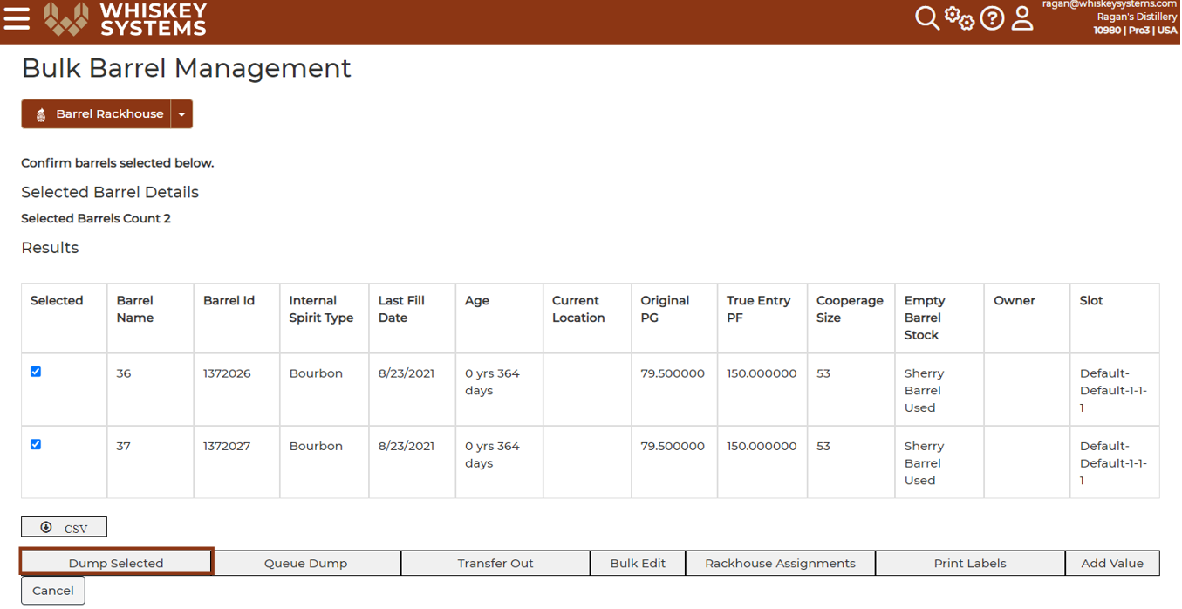1182x609 pixels.
Task: Uncheck the barrel named 37
Action: point(36,444)
